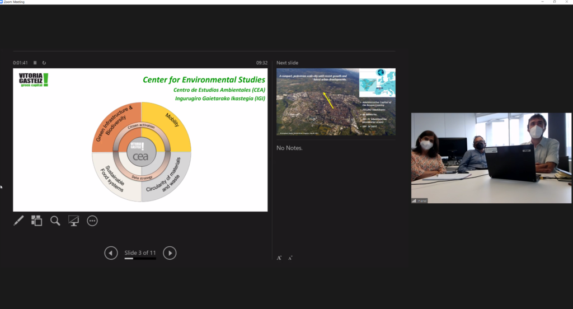Advance to the next slide arrow
The width and height of the screenshot is (573, 309).
pos(170,253)
